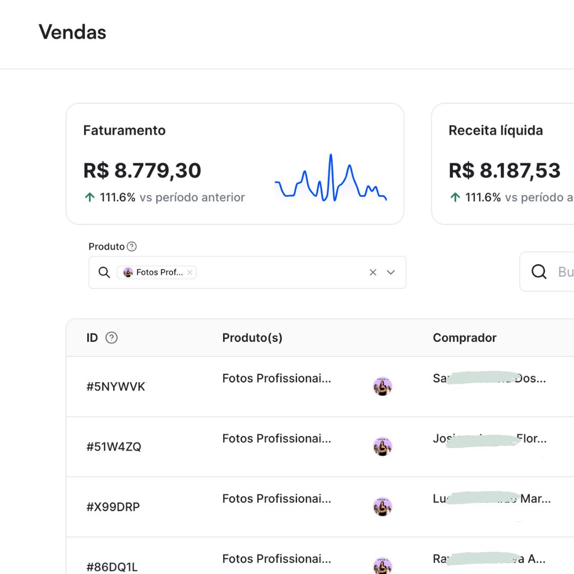The image size is (574, 574).
Task: Expand the Produto filter dropdown chevron
Action: (x=391, y=272)
